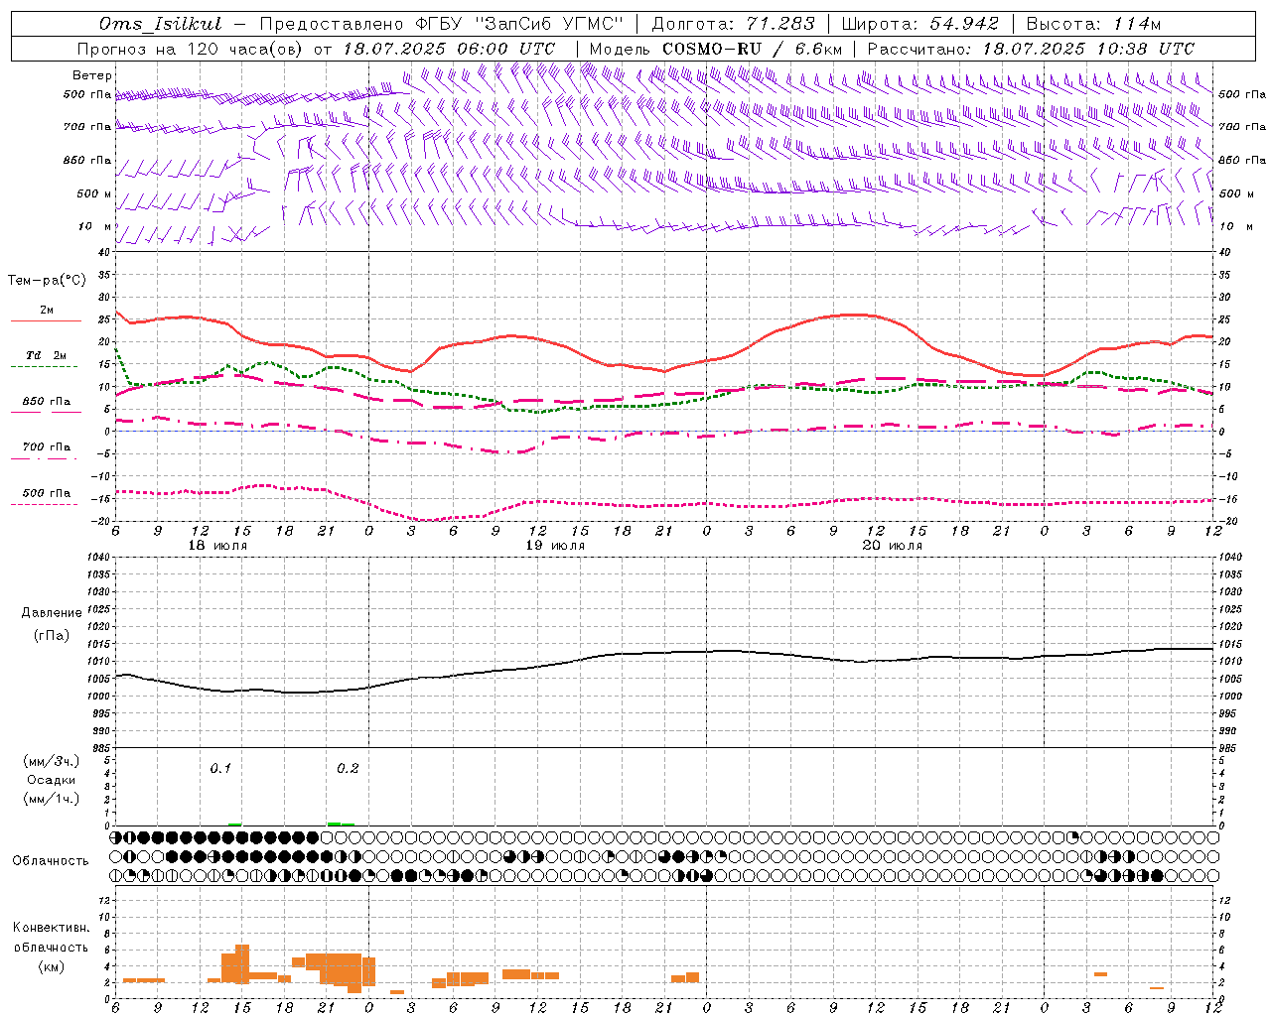This screenshot has height=1016, width=1271.
Task: Click the station name Oms_Isilkul in the header
Action: point(161,24)
